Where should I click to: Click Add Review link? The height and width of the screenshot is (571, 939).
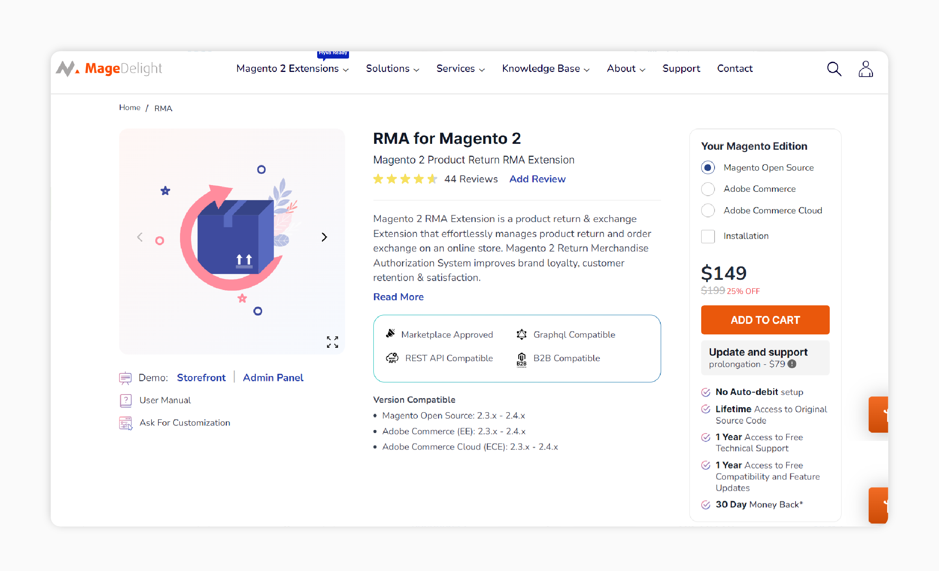tap(537, 179)
